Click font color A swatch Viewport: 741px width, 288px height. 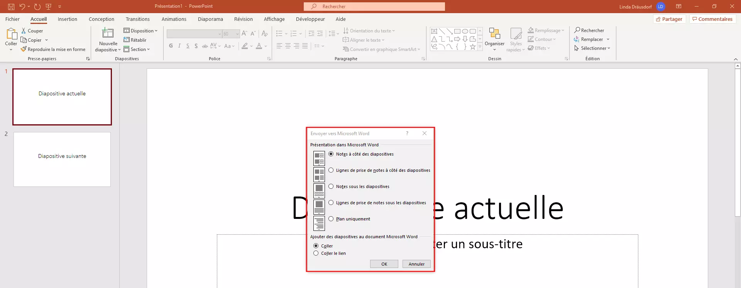click(x=259, y=46)
